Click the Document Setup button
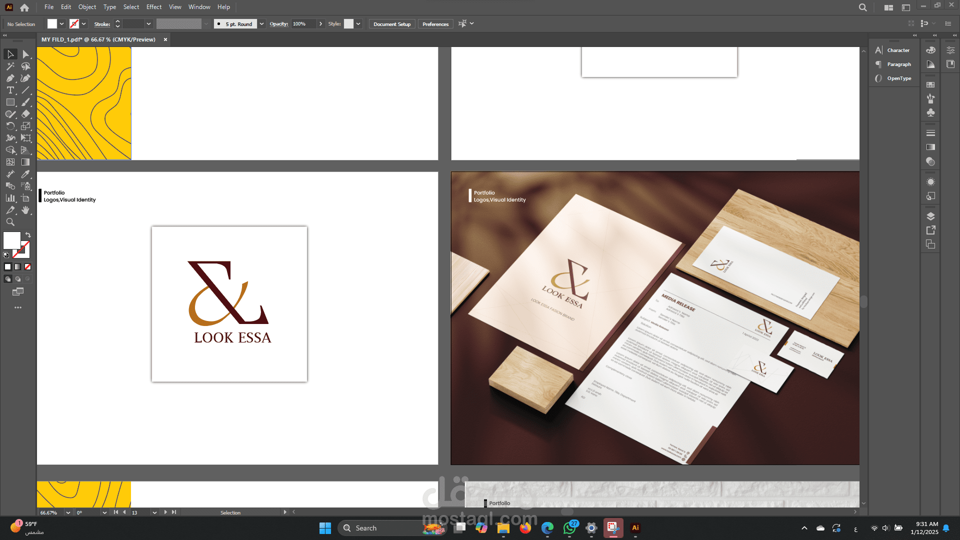Image resolution: width=960 pixels, height=540 pixels. click(x=392, y=24)
